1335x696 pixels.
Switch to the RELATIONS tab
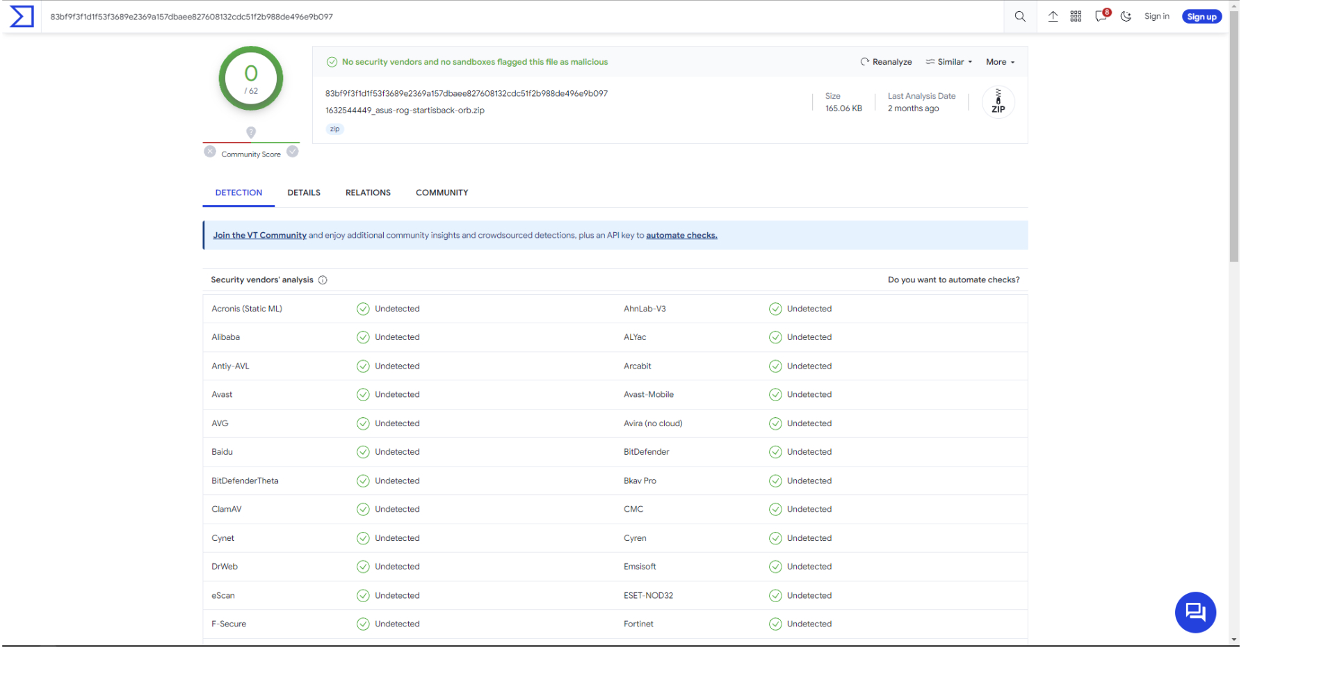pos(368,193)
